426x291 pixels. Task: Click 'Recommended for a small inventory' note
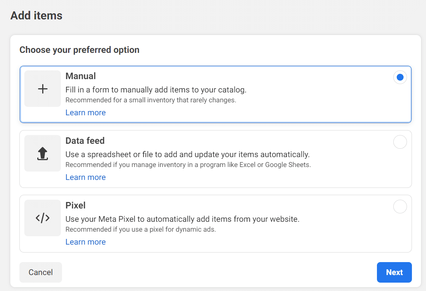151,100
